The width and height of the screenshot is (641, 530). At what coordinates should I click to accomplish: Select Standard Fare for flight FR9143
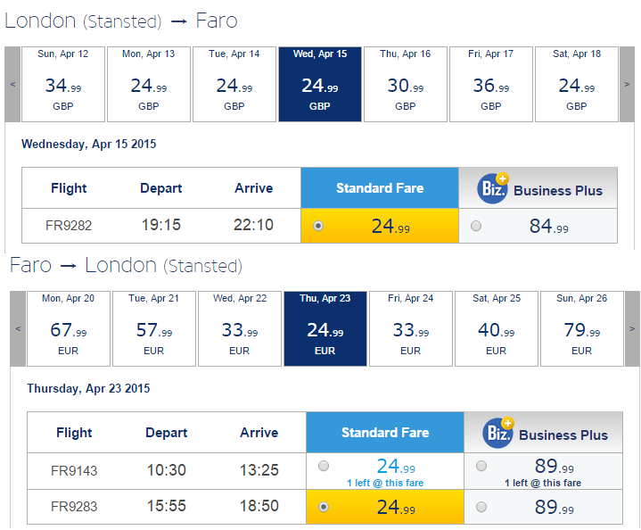[x=324, y=466]
